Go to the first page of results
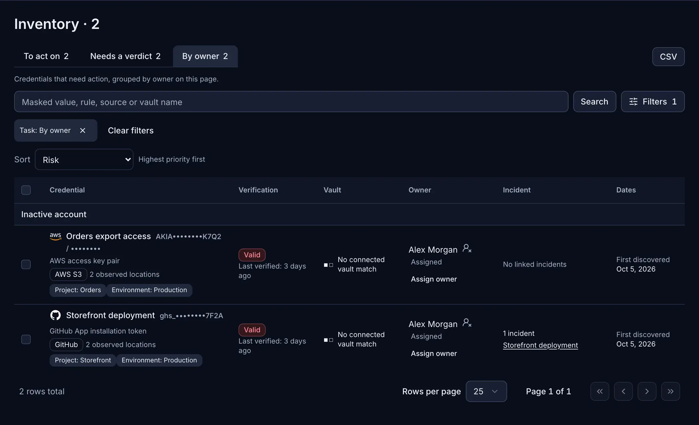 tap(600, 391)
